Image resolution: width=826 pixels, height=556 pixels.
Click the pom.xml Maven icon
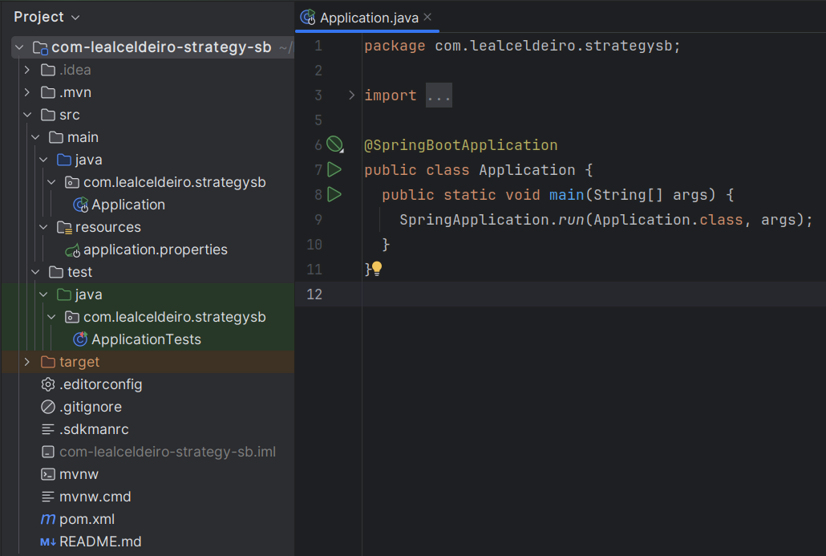click(x=48, y=519)
